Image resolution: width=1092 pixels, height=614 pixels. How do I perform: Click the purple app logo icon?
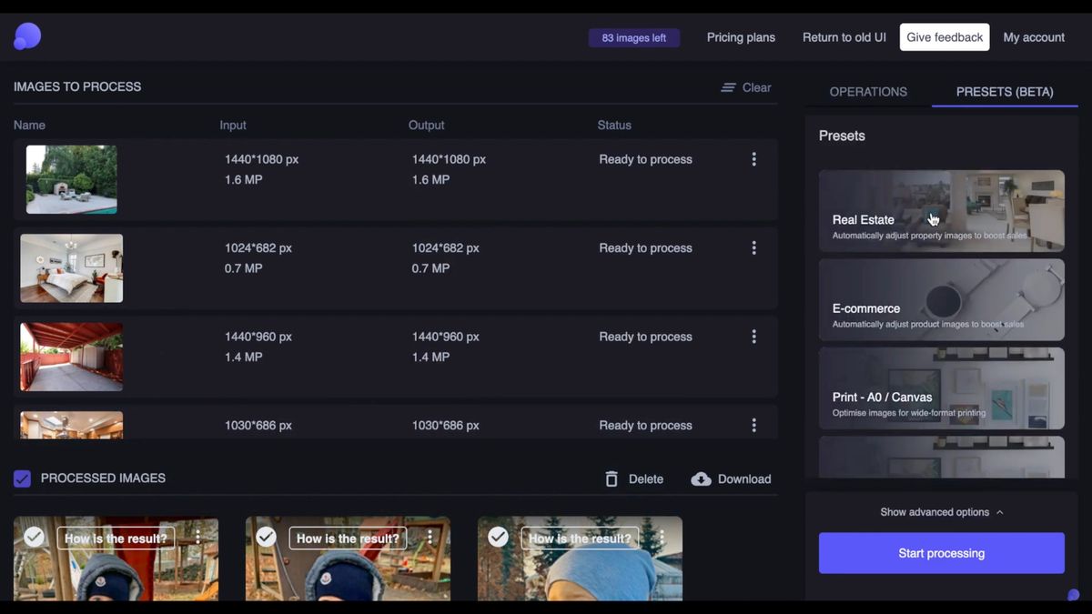[27, 36]
